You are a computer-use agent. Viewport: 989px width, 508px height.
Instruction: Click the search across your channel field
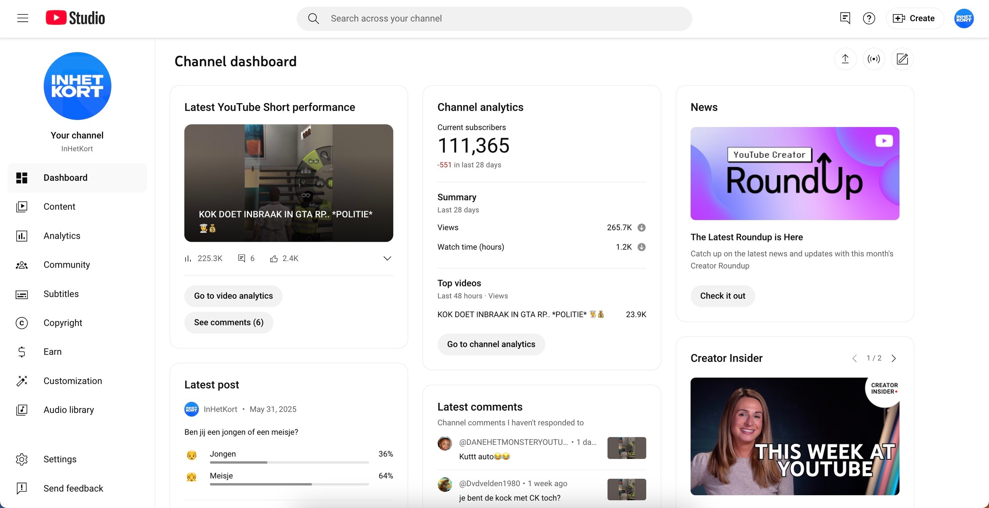pyautogui.click(x=494, y=18)
